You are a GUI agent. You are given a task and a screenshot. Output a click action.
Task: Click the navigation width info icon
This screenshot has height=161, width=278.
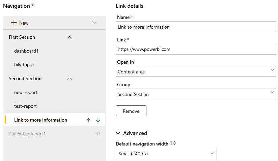(x=173, y=143)
